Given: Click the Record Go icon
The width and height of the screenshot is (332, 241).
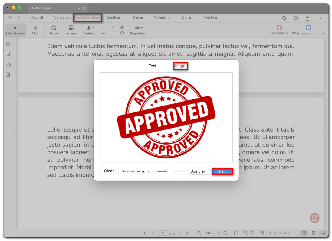Looking at the screenshot, I should tap(279, 28).
